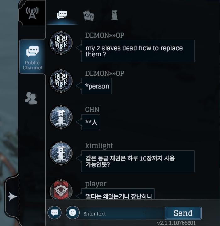Open the emoji smiley picker

73,213
